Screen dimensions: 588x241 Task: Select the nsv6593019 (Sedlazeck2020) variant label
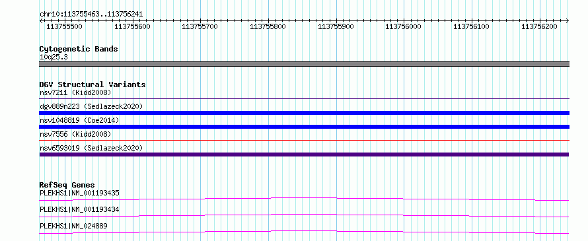(x=91, y=148)
